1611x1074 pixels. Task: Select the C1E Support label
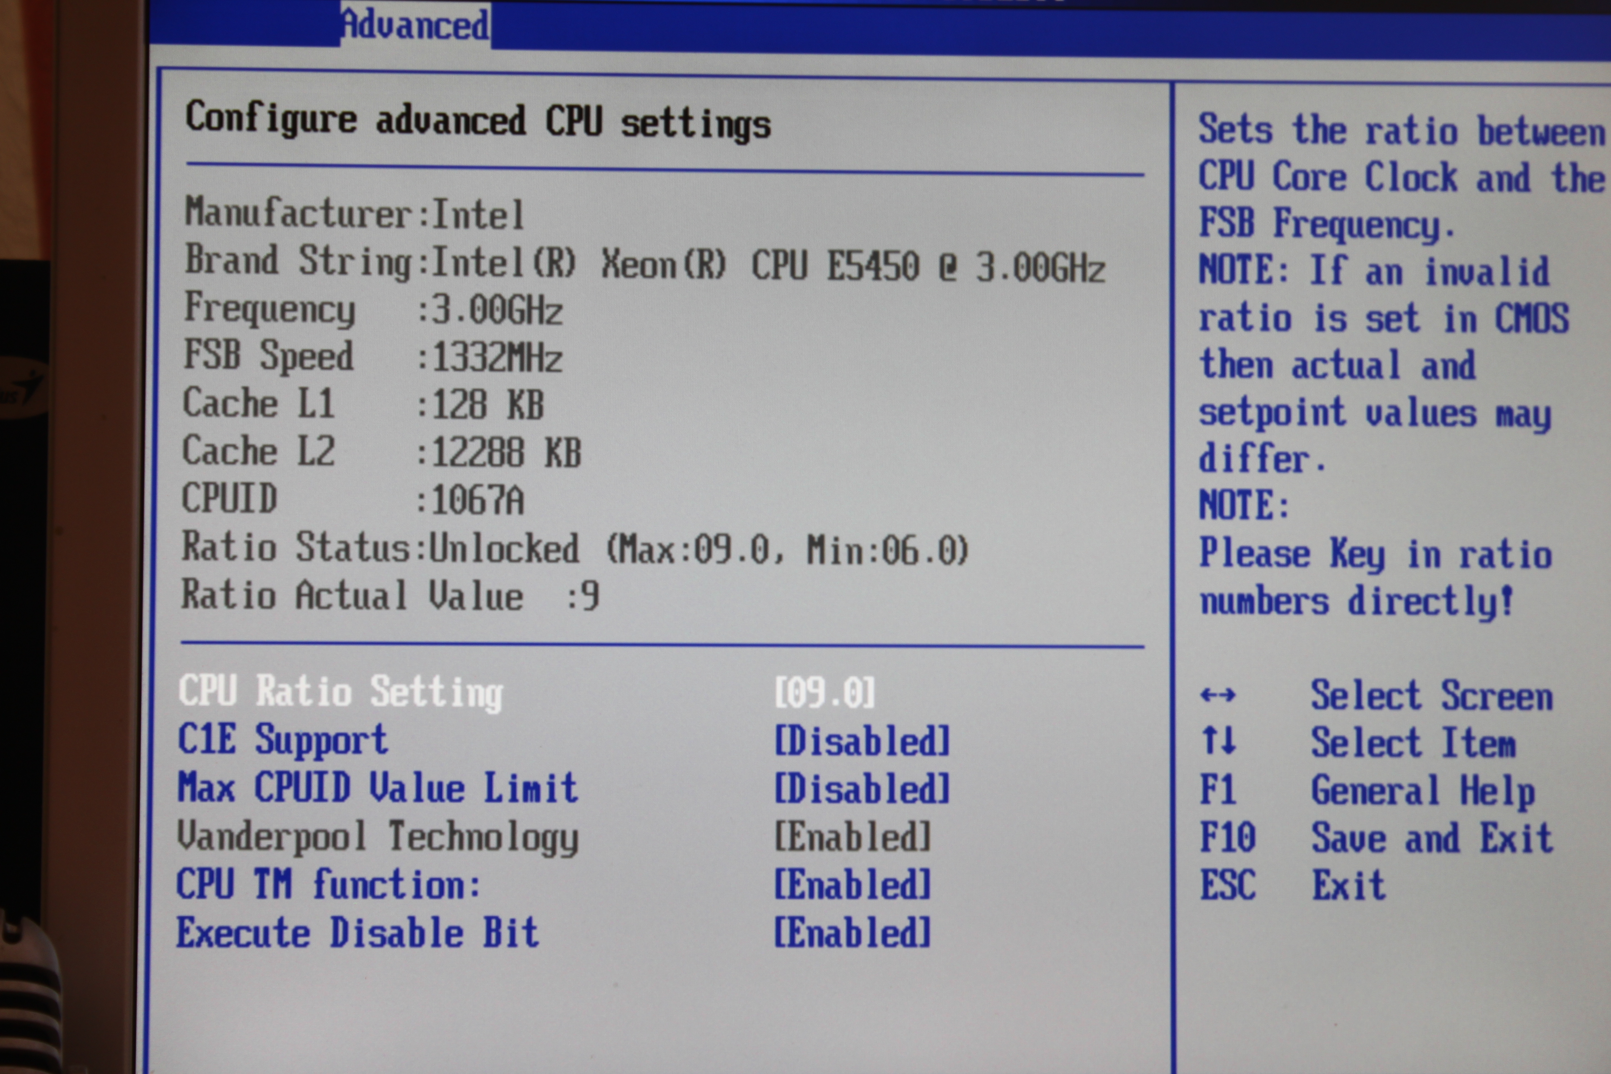coord(283,740)
